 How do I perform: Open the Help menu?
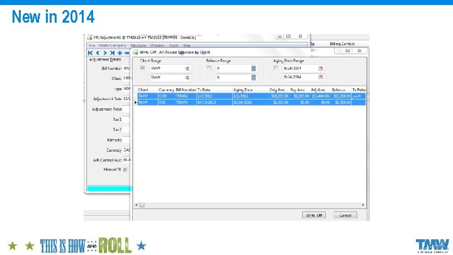pyautogui.click(x=187, y=45)
